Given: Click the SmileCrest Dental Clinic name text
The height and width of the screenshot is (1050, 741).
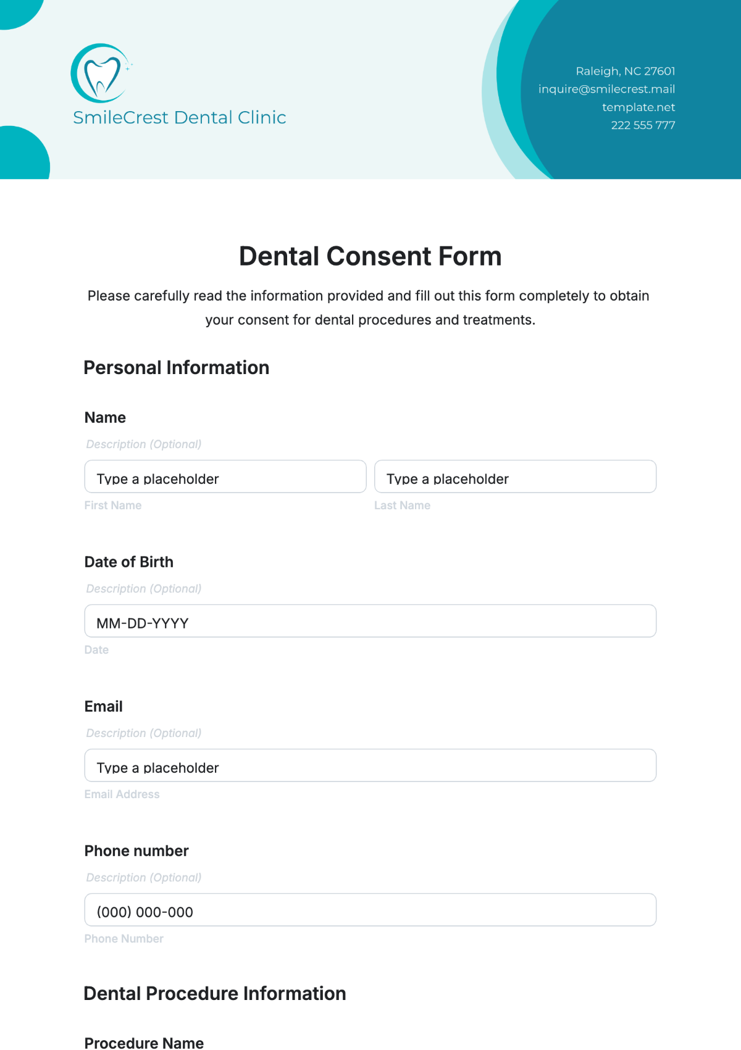Looking at the screenshot, I should (x=179, y=117).
